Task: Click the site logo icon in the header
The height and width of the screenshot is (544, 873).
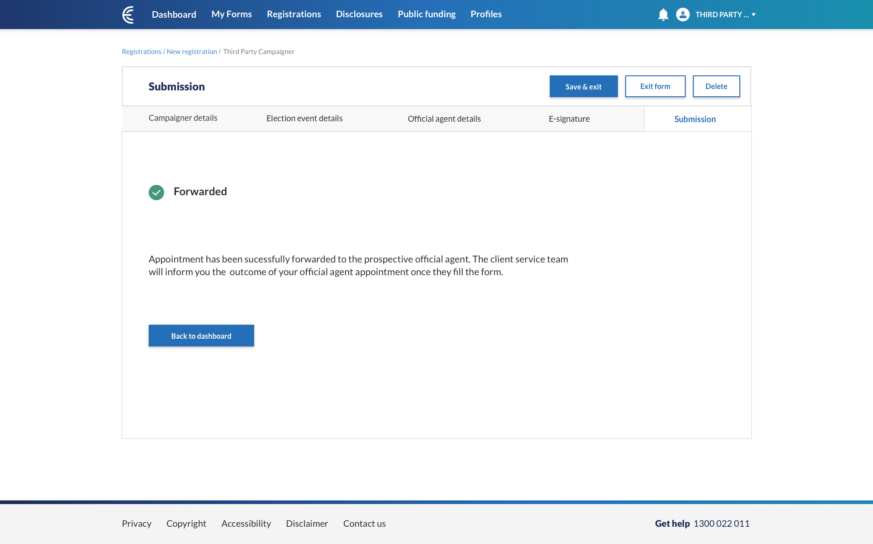Action: (x=129, y=15)
